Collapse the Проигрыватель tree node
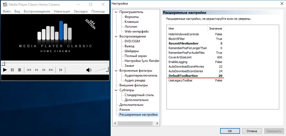286x136 pixels. [x=116, y=12]
